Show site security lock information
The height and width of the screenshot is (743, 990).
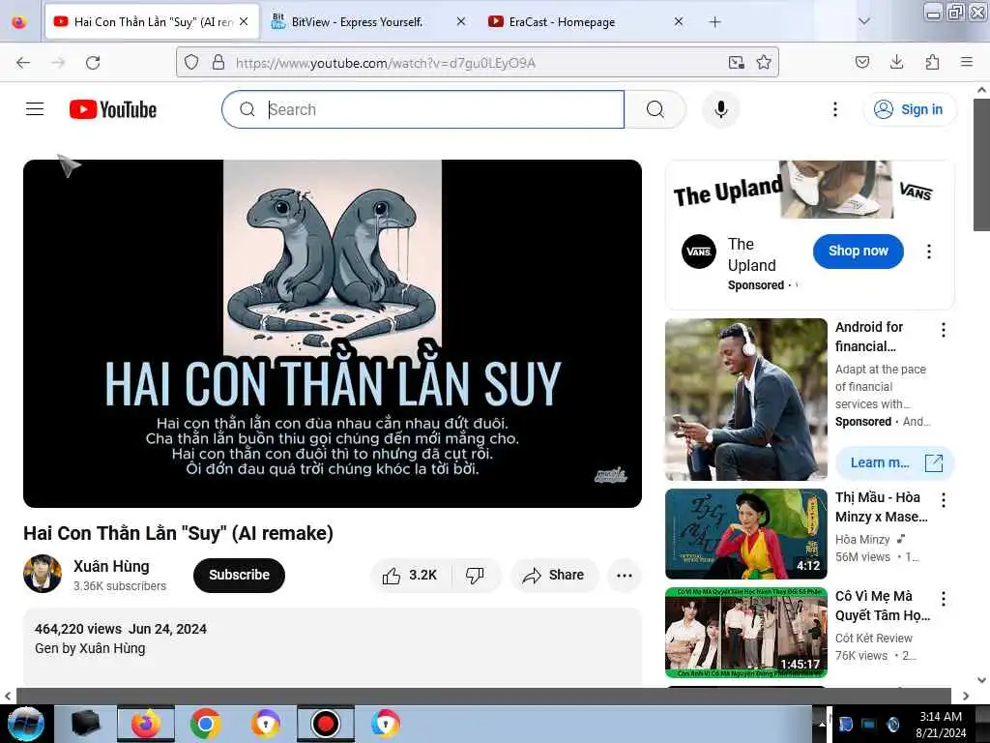(x=218, y=62)
